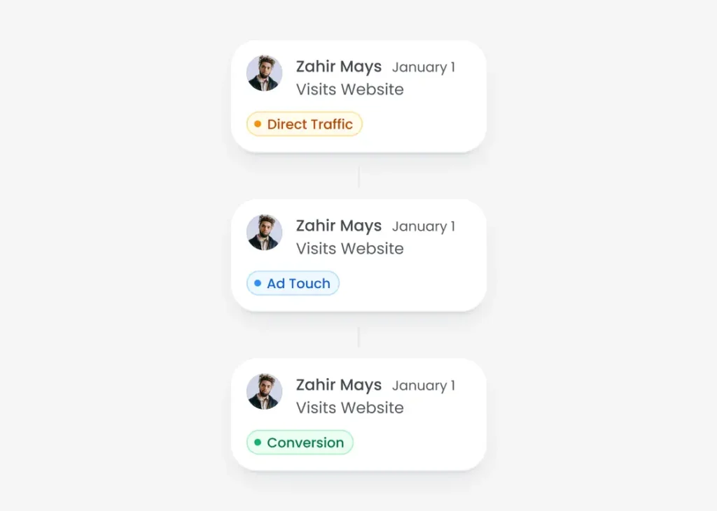The height and width of the screenshot is (511, 717).
Task: Click the green dot in Conversion tag
Action: [x=258, y=442]
